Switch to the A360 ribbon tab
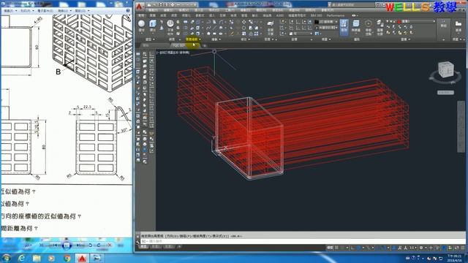This screenshot has height=263, width=468. 279,15
